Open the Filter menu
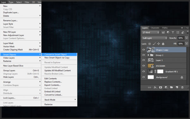Image resolution: width=190 pixels, height=119 pixels. [x=27, y=2]
